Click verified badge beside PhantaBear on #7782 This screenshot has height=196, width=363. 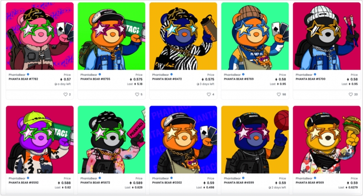click(28, 75)
